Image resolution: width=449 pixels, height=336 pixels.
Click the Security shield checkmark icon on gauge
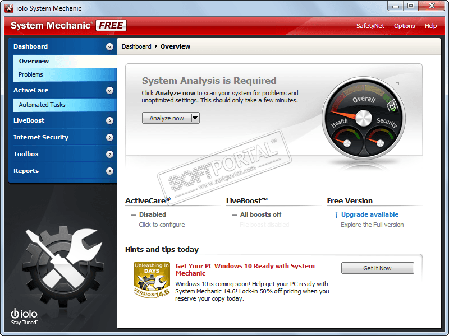click(x=392, y=106)
